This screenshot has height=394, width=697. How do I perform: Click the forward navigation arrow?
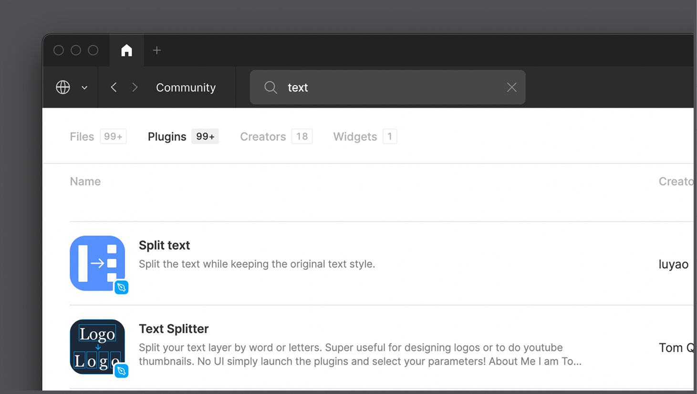135,87
